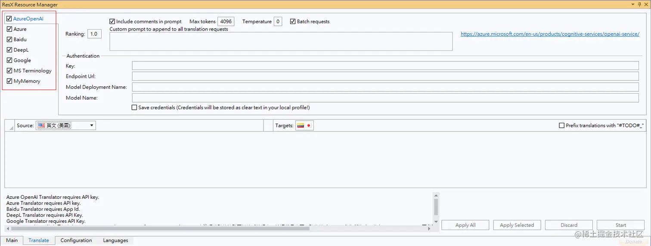Image resolution: width=651 pixels, height=246 pixels.
Task: Disable the Batch requests checkbox
Action: coord(293,21)
